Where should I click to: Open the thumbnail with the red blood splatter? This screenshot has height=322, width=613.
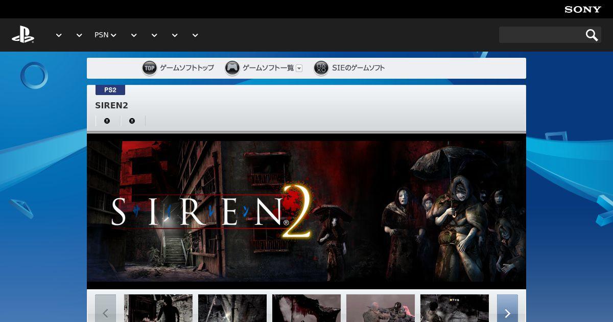tap(306, 308)
